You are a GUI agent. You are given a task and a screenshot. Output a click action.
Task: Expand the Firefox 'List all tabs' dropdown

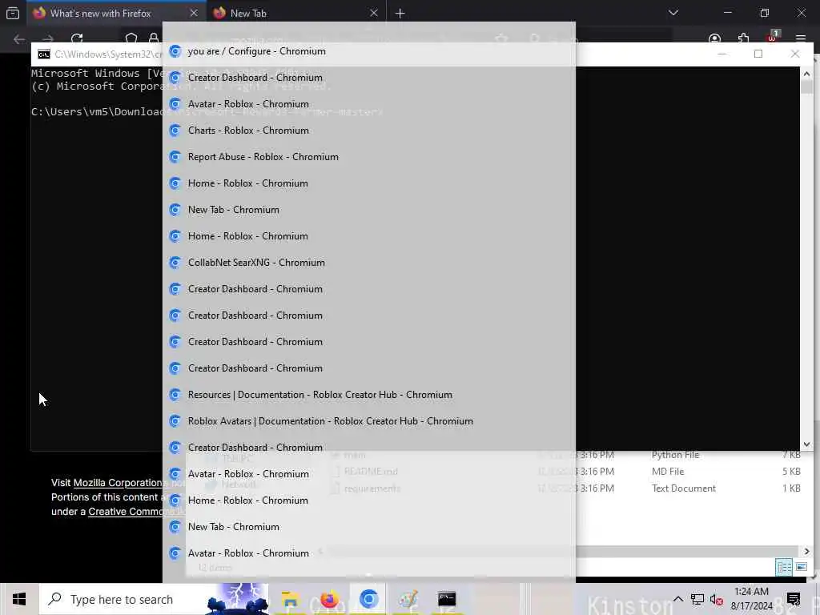[x=673, y=13]
